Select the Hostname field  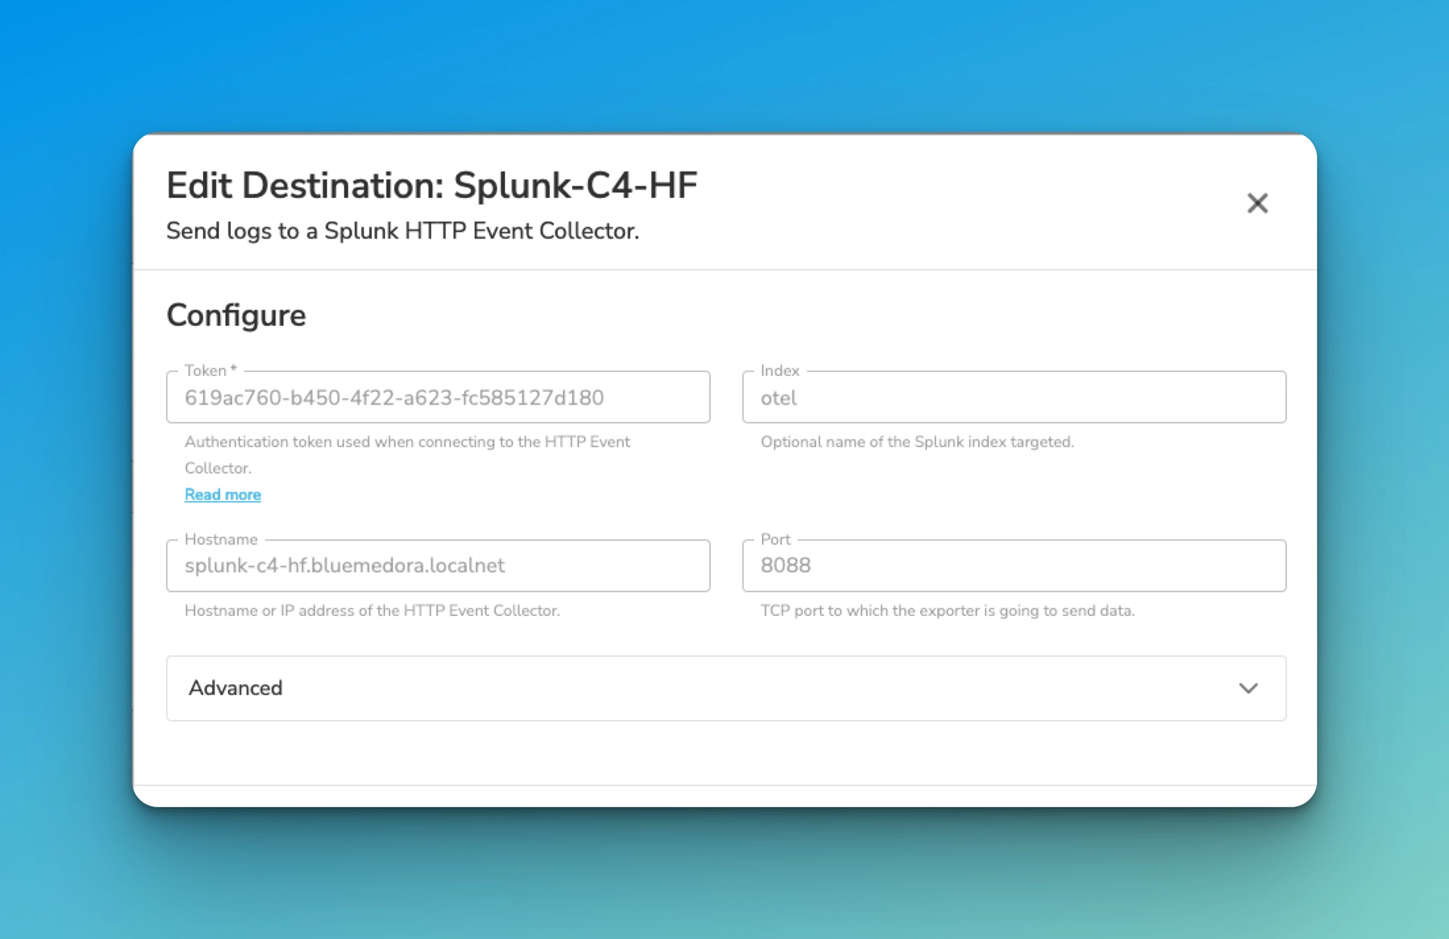[x=438, y=565]
